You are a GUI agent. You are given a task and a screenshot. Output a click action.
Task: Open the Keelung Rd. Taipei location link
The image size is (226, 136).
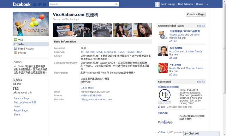click(112, 52)
